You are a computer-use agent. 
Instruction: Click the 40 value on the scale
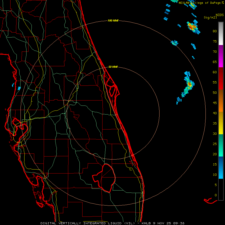215,113
